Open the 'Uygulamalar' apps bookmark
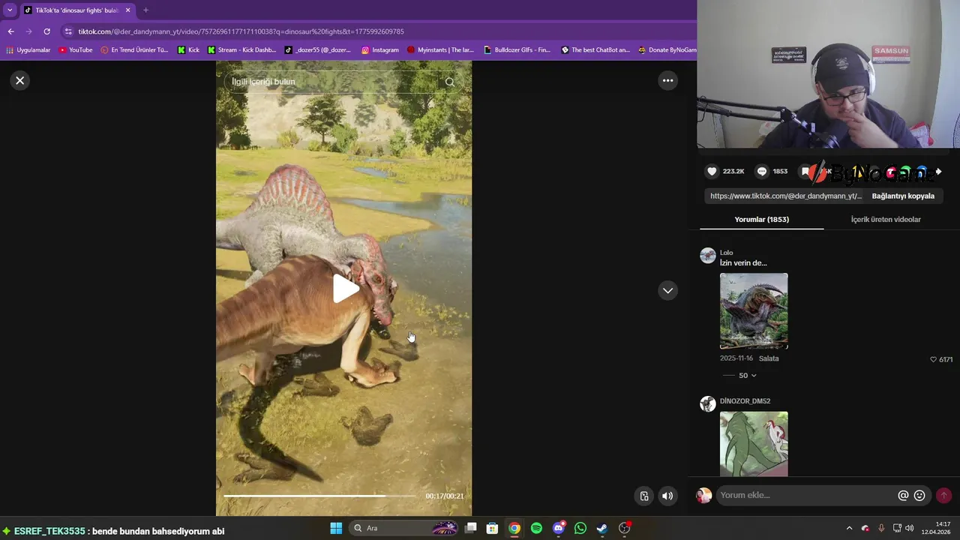The width and height of the screenshot is (960, 540). [x=28, y=50]
